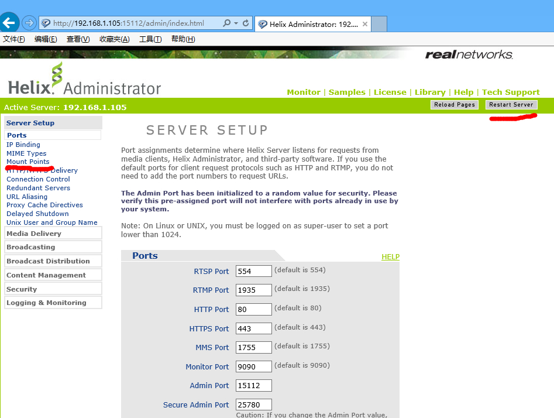Click the Restart Server button
Viewport: 554px width, 418px height.
tap(511, 105)
